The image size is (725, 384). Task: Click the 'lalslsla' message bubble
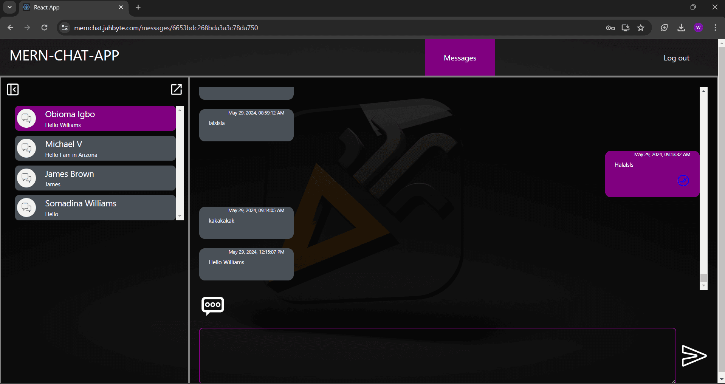click(x=246, y=125)
